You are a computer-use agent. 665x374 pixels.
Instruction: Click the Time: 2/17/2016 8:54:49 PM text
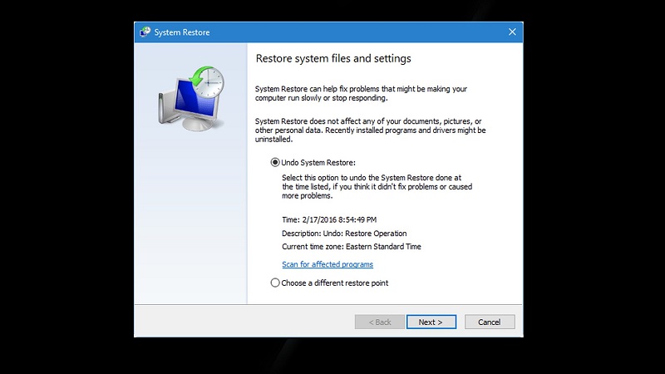329,219
